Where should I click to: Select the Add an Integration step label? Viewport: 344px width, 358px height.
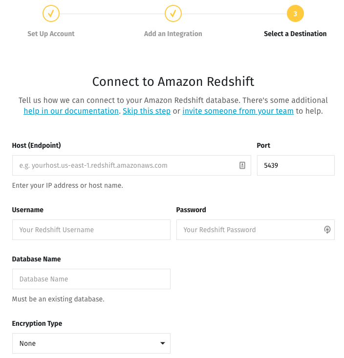tap(173, 34)
